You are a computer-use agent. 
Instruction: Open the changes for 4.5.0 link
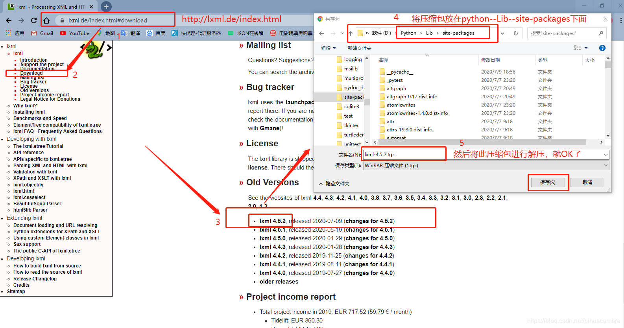pos(369,238)
